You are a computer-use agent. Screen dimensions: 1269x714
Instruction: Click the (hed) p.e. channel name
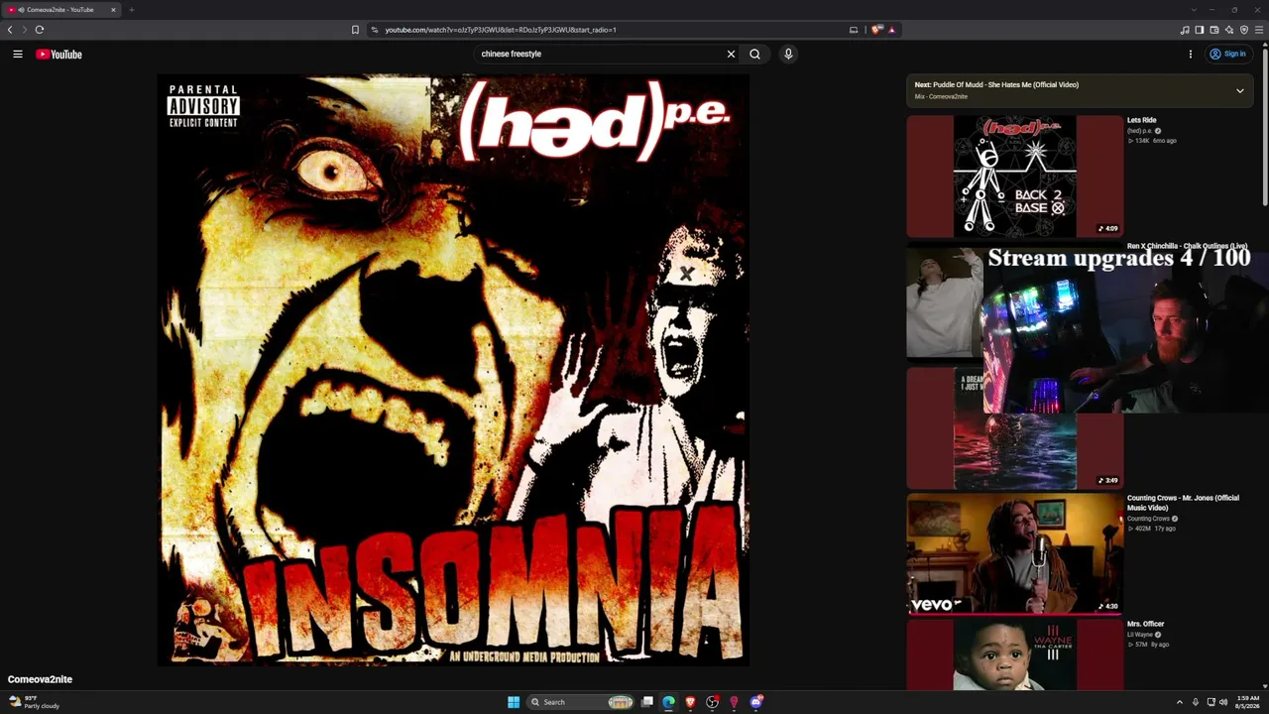[x=1140, y=131]
